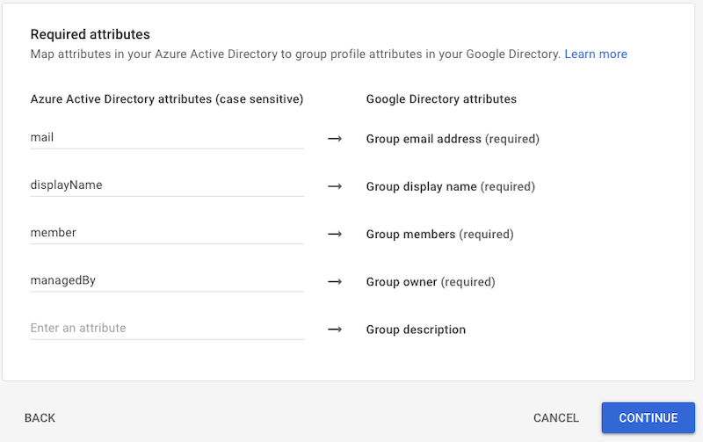Proceed with the blue CONTINUE button

click(649, 418)
